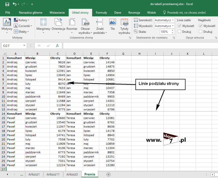The image size is (218, 178).
Task: Open the Rozmiar page size menu
Action: pyautogui.click(x=72, y=26)
